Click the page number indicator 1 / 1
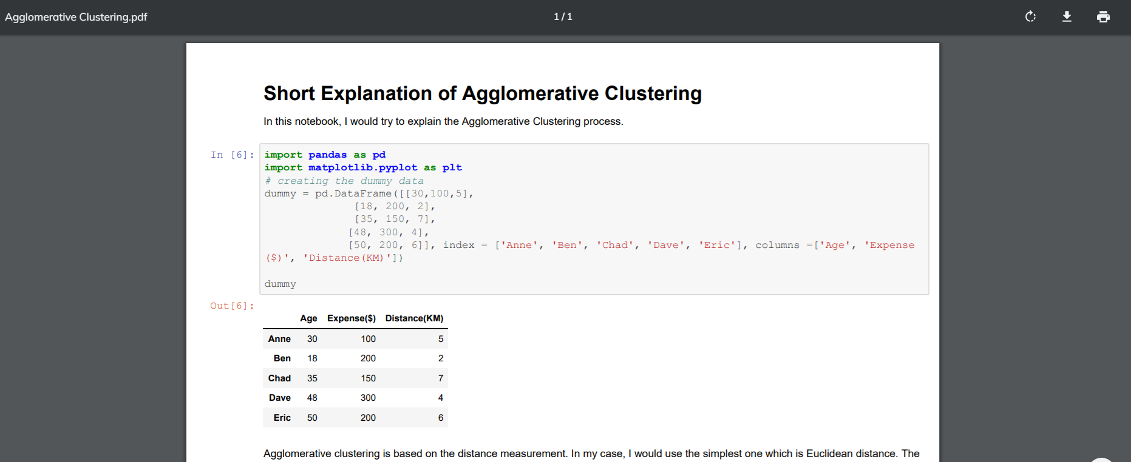 (563, 17)
